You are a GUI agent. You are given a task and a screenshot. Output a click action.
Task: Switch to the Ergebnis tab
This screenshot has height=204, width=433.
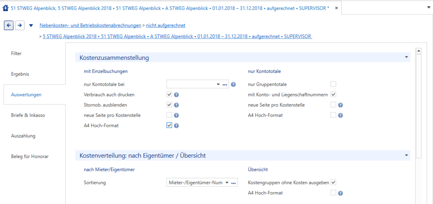(x=20, y=74)
